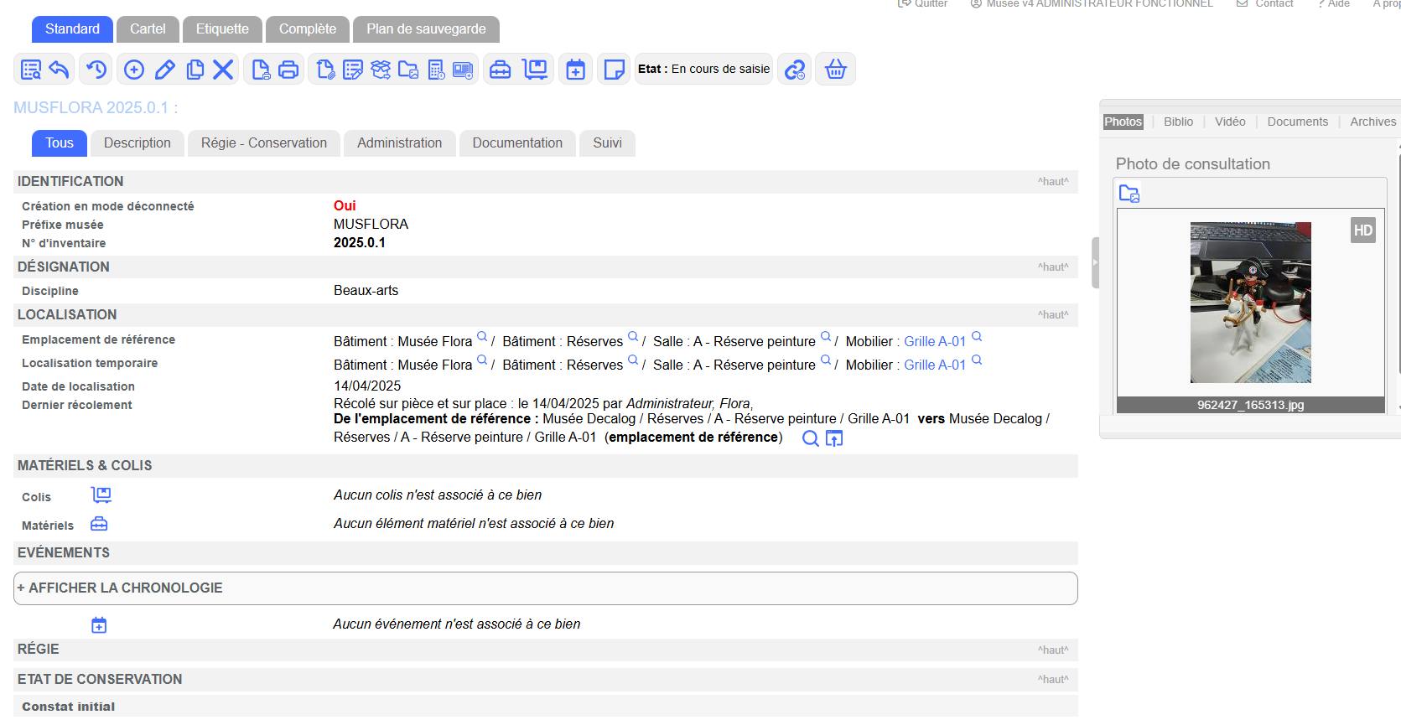This screenshot has height=720, width=1401.
Task: Click the delete X icon in toolbar
Action: point(223,70)
